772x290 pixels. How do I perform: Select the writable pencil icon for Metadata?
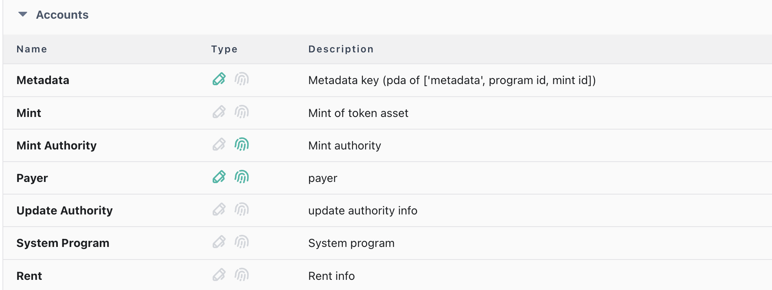click(x=219, y=80)
